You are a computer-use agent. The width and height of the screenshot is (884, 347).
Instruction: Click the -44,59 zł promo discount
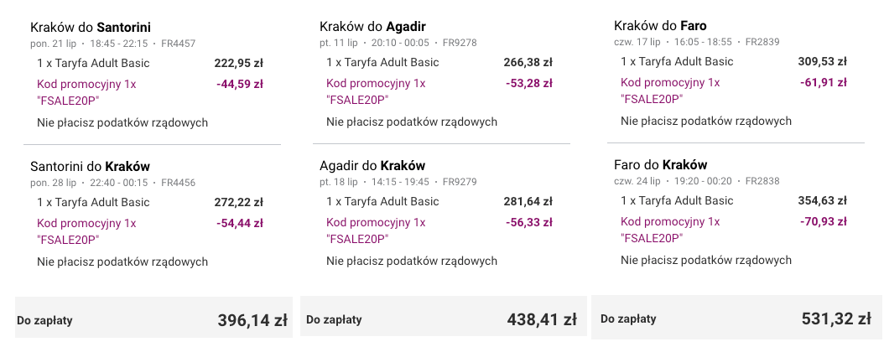(x=240, y=85)
